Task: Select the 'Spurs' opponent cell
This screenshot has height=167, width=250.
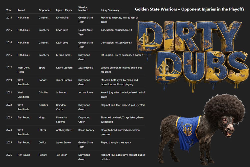Action: [42, 68]
